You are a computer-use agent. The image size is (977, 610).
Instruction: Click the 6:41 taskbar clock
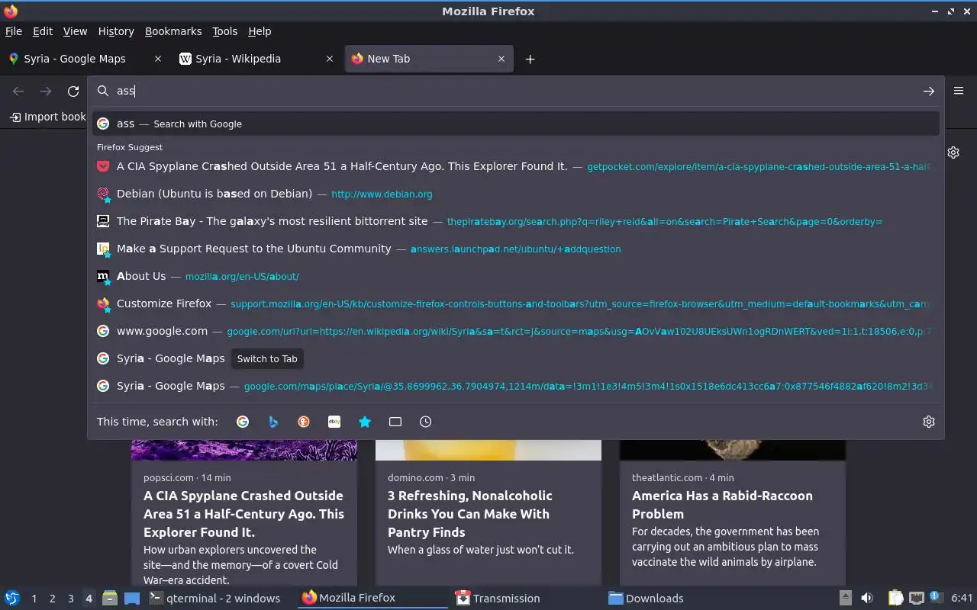pos(962,598)
